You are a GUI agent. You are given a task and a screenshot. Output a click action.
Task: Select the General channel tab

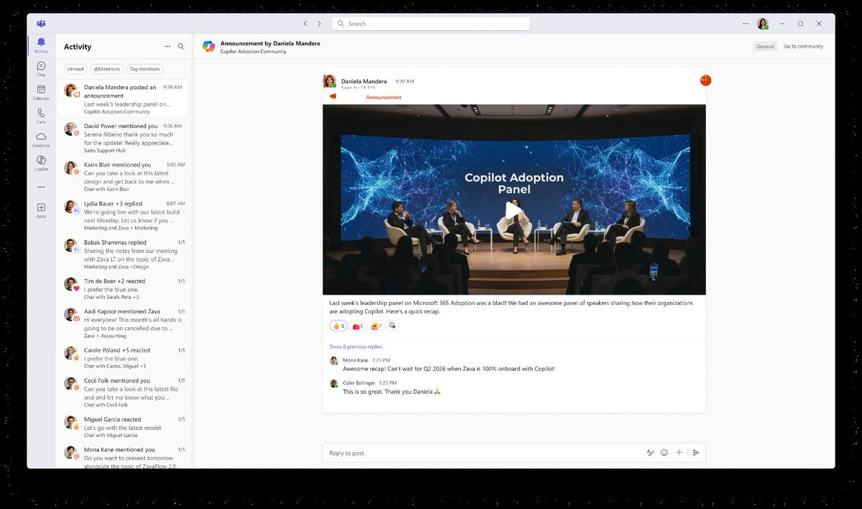pos(765,45)
